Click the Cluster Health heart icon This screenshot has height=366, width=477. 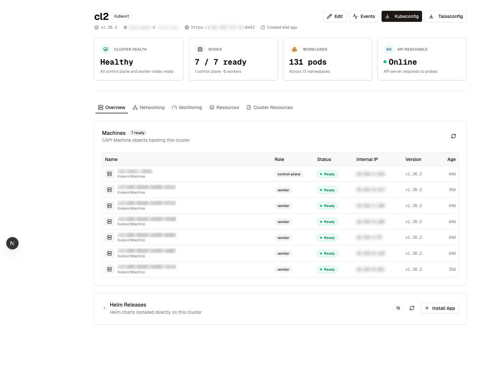pos(106,49)
